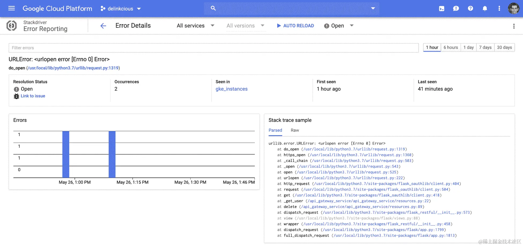Click the Occurrences count value 2
This screenshot has height=246, width=523.
click(x=116, y=89)
